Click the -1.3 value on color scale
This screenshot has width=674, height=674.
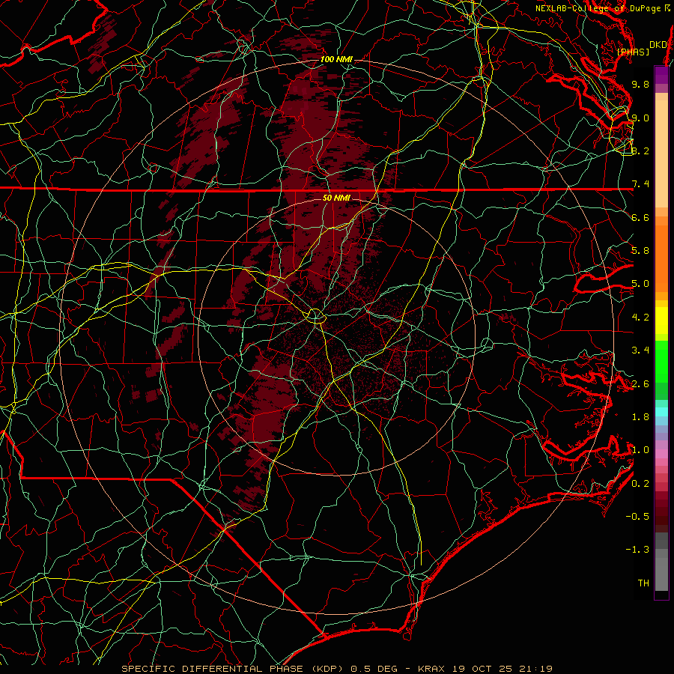[637, 550]
